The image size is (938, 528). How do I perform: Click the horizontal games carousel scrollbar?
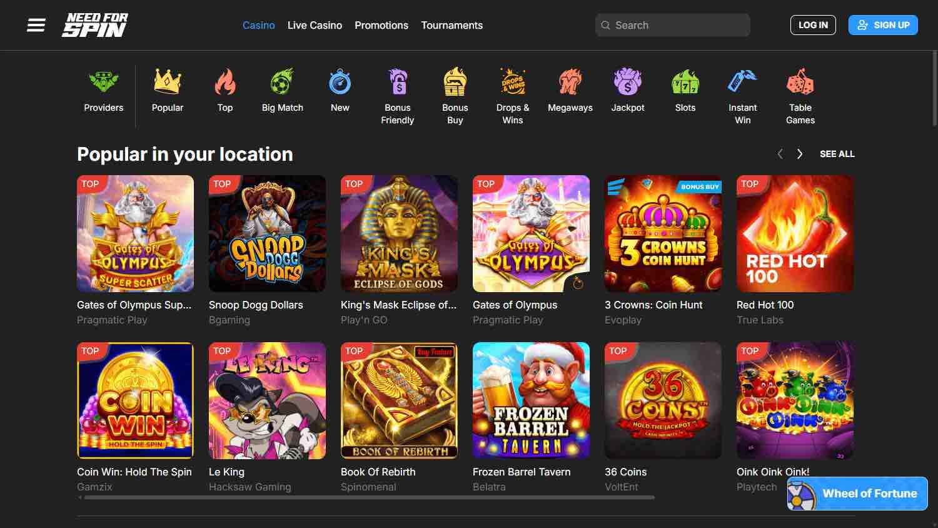[370, 497]
